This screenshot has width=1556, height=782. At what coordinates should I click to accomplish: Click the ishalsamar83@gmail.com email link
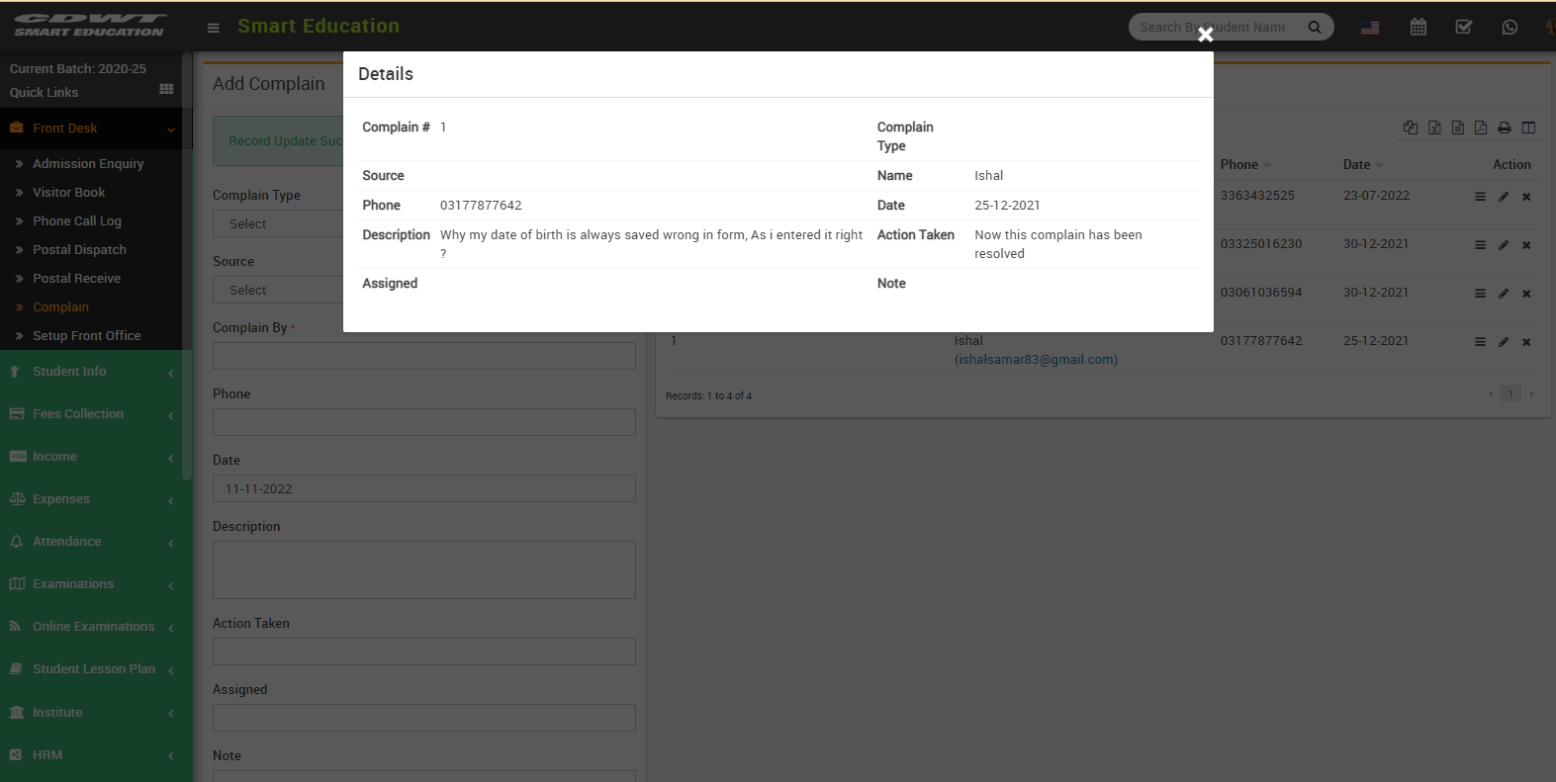pos(1036,360)
